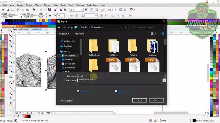This screenshot has width=220, height=123.
Task: Click the Refresh icon in Export address bar
Action: coord(126,27)
